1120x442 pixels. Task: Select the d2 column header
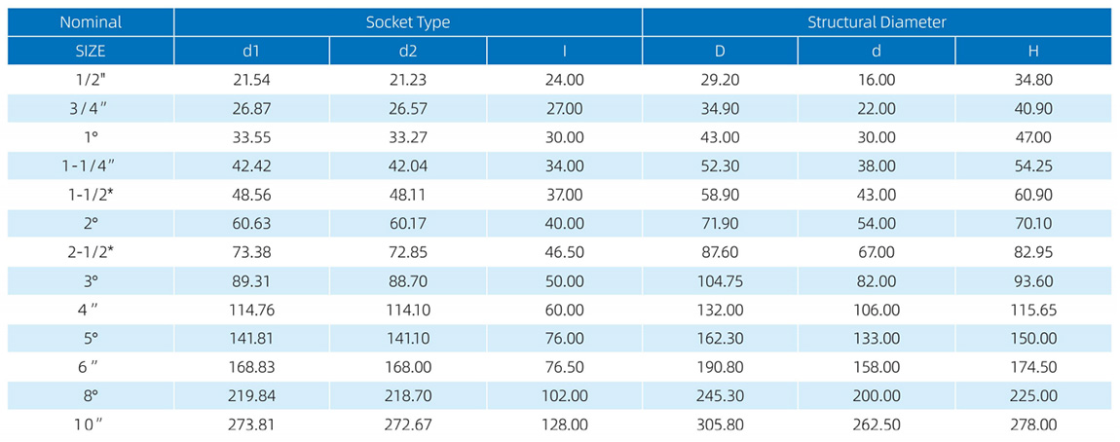pos(407,51)
